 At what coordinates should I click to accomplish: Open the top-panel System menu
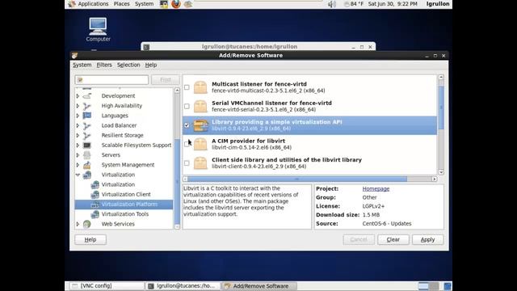click(144, 4)
